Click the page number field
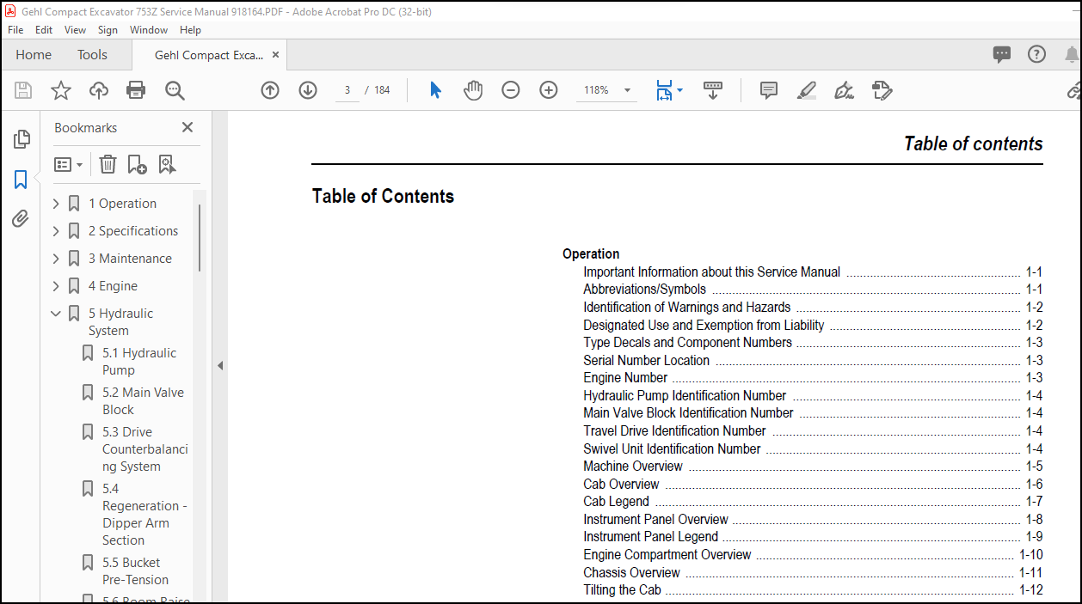 (x=347, y=90)
